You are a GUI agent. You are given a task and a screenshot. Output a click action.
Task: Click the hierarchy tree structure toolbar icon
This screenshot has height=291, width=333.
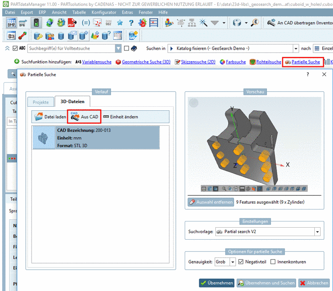192,23
